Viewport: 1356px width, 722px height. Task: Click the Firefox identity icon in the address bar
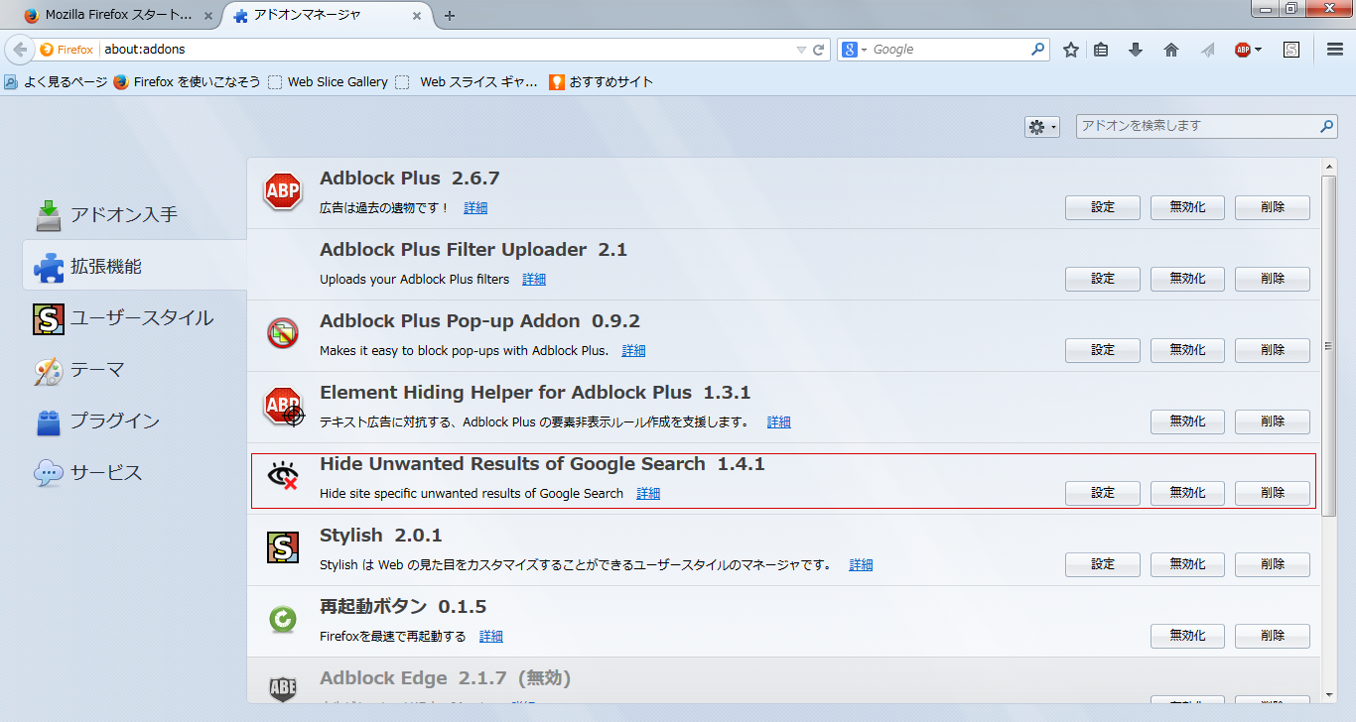click(x=67, y=50)
